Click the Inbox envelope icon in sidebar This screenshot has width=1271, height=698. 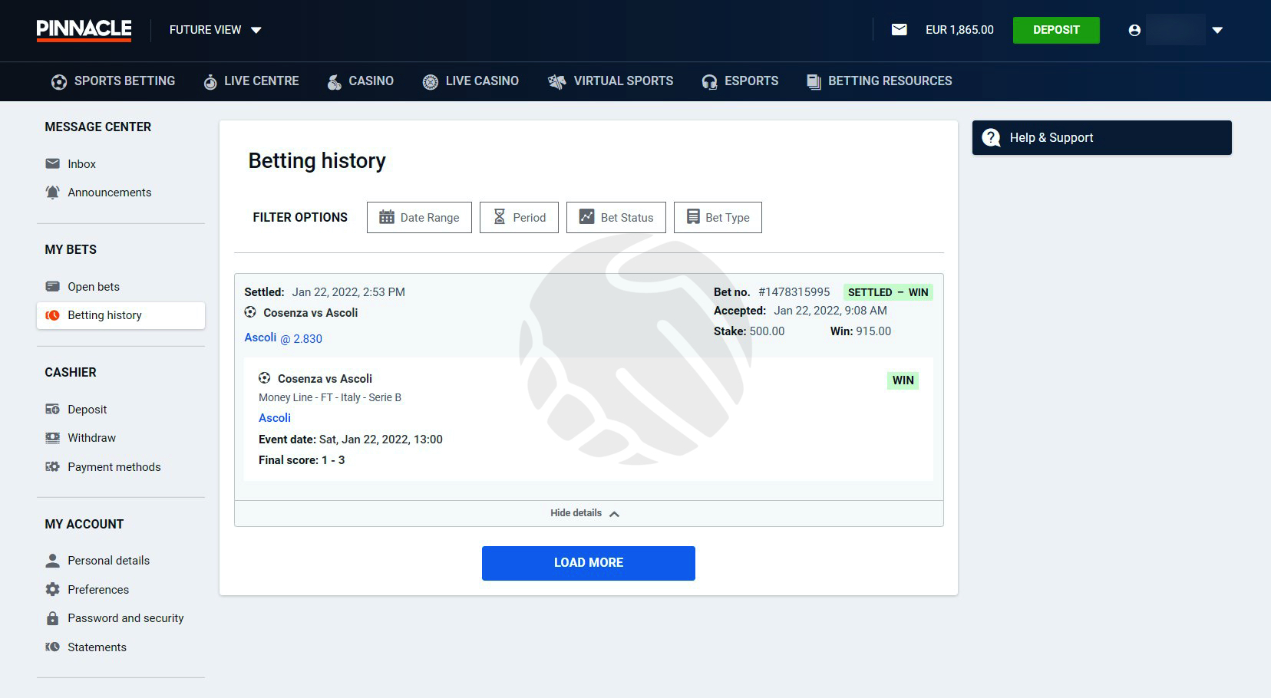point(52,163)
